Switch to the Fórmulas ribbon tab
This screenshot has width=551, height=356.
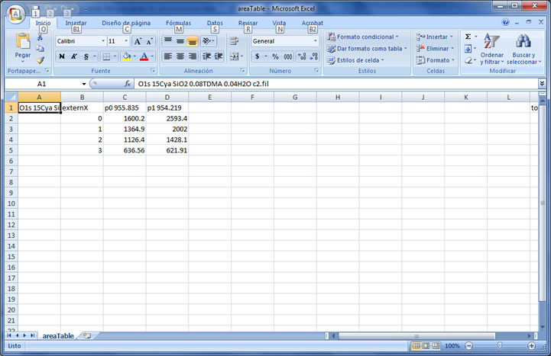point(178,23)
